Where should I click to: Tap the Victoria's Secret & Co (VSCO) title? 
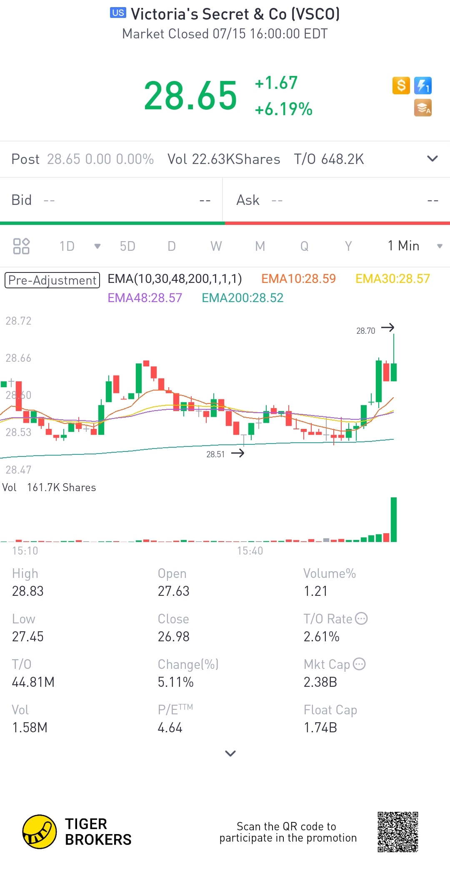(x=235, y=14)
